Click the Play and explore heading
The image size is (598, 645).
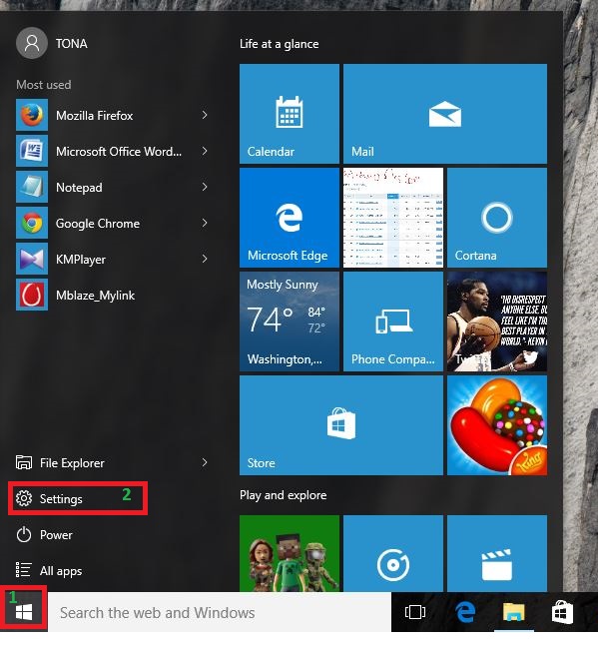283,495
